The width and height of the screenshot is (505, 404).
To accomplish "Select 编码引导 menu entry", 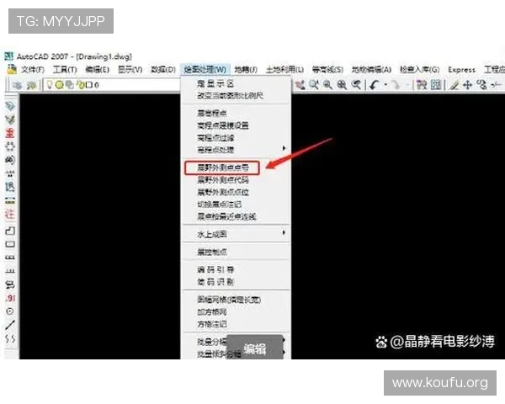I will [237, 269].
